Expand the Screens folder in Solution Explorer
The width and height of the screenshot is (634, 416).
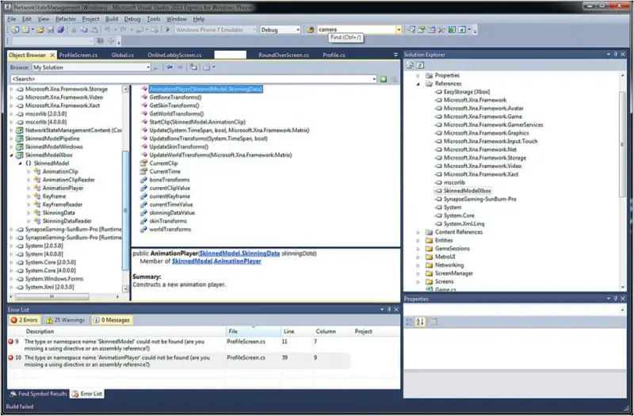418,282
